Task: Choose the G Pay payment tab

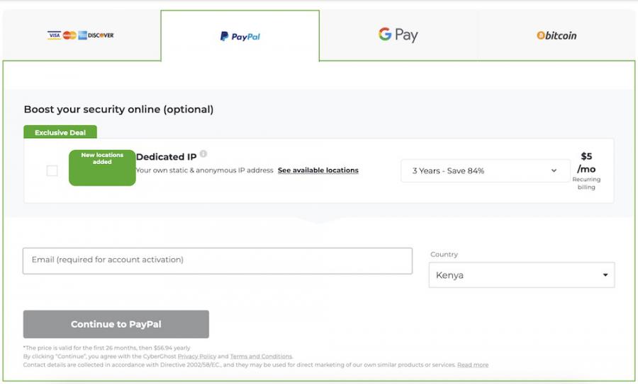Action: pos(398,35)
